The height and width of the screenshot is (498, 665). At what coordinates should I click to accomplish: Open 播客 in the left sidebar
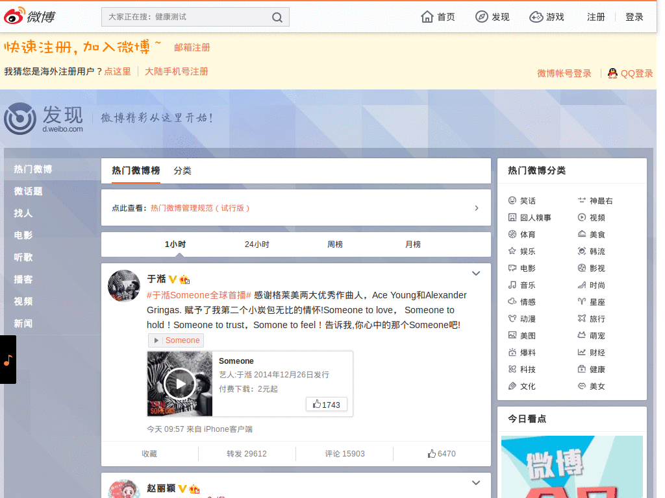point(23,279)
